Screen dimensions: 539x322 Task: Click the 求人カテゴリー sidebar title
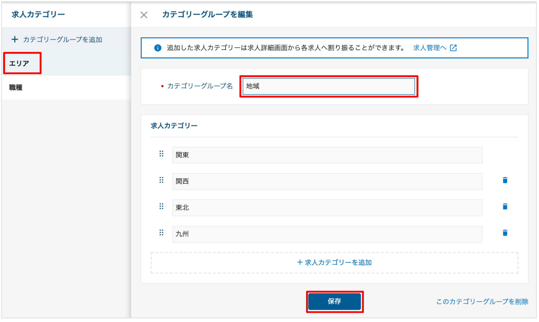[38, 14]
